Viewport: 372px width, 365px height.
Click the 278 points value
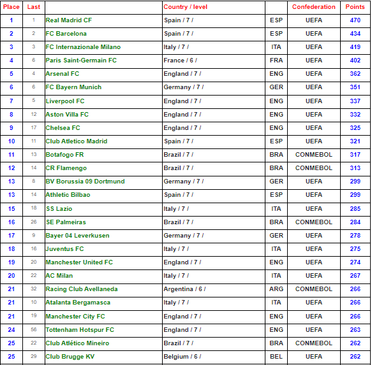(x=355, y=236)
